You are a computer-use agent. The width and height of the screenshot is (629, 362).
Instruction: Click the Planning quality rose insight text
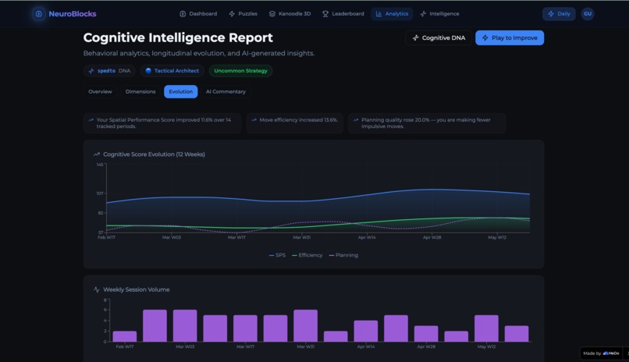[x=426, y=122]
